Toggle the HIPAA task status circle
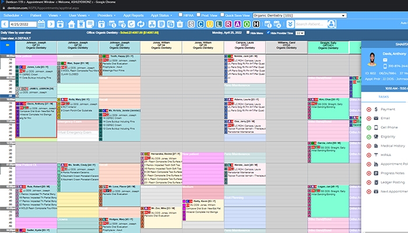 [369, 155]
